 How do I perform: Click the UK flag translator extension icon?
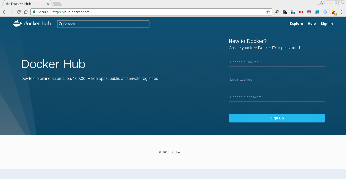309,12
